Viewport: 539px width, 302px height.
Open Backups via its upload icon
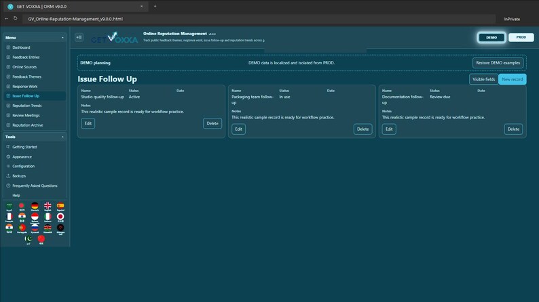(8, 176)
